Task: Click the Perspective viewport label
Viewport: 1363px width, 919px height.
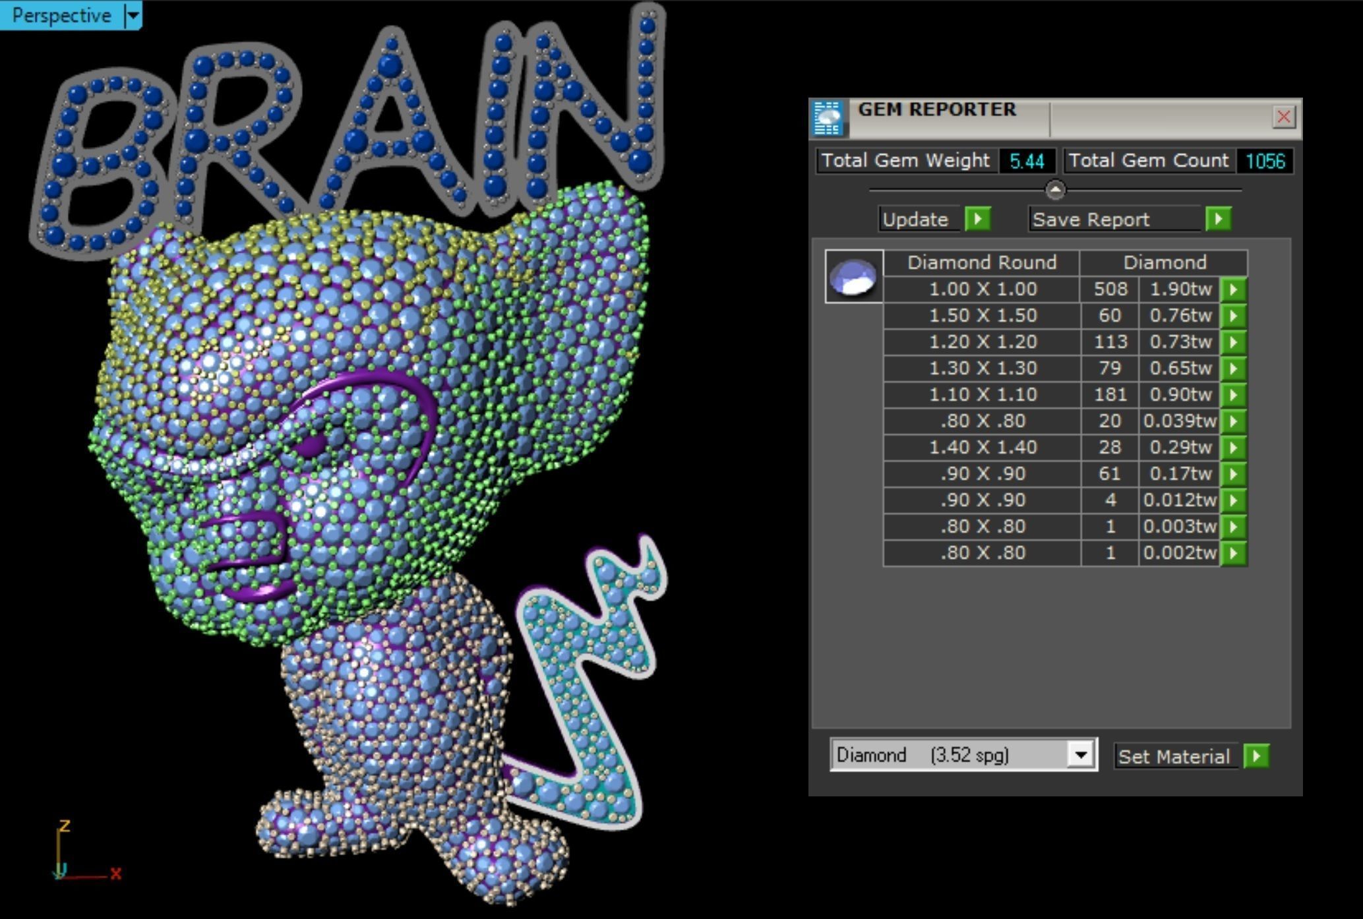Action: (x=61, y=15)
